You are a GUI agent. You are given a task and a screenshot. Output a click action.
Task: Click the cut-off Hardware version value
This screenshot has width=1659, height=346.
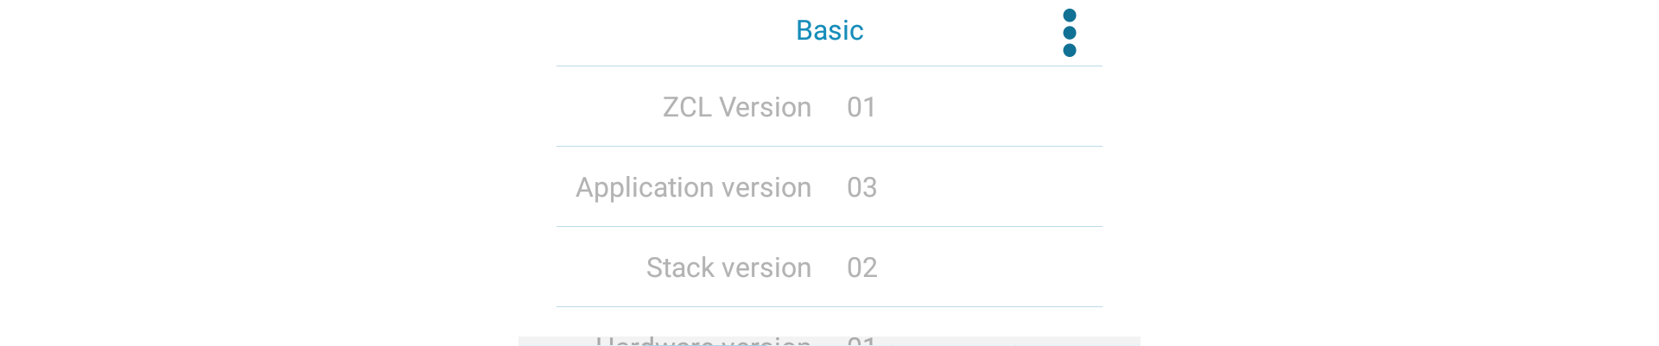pyautogui.click(x=861, y=342)
